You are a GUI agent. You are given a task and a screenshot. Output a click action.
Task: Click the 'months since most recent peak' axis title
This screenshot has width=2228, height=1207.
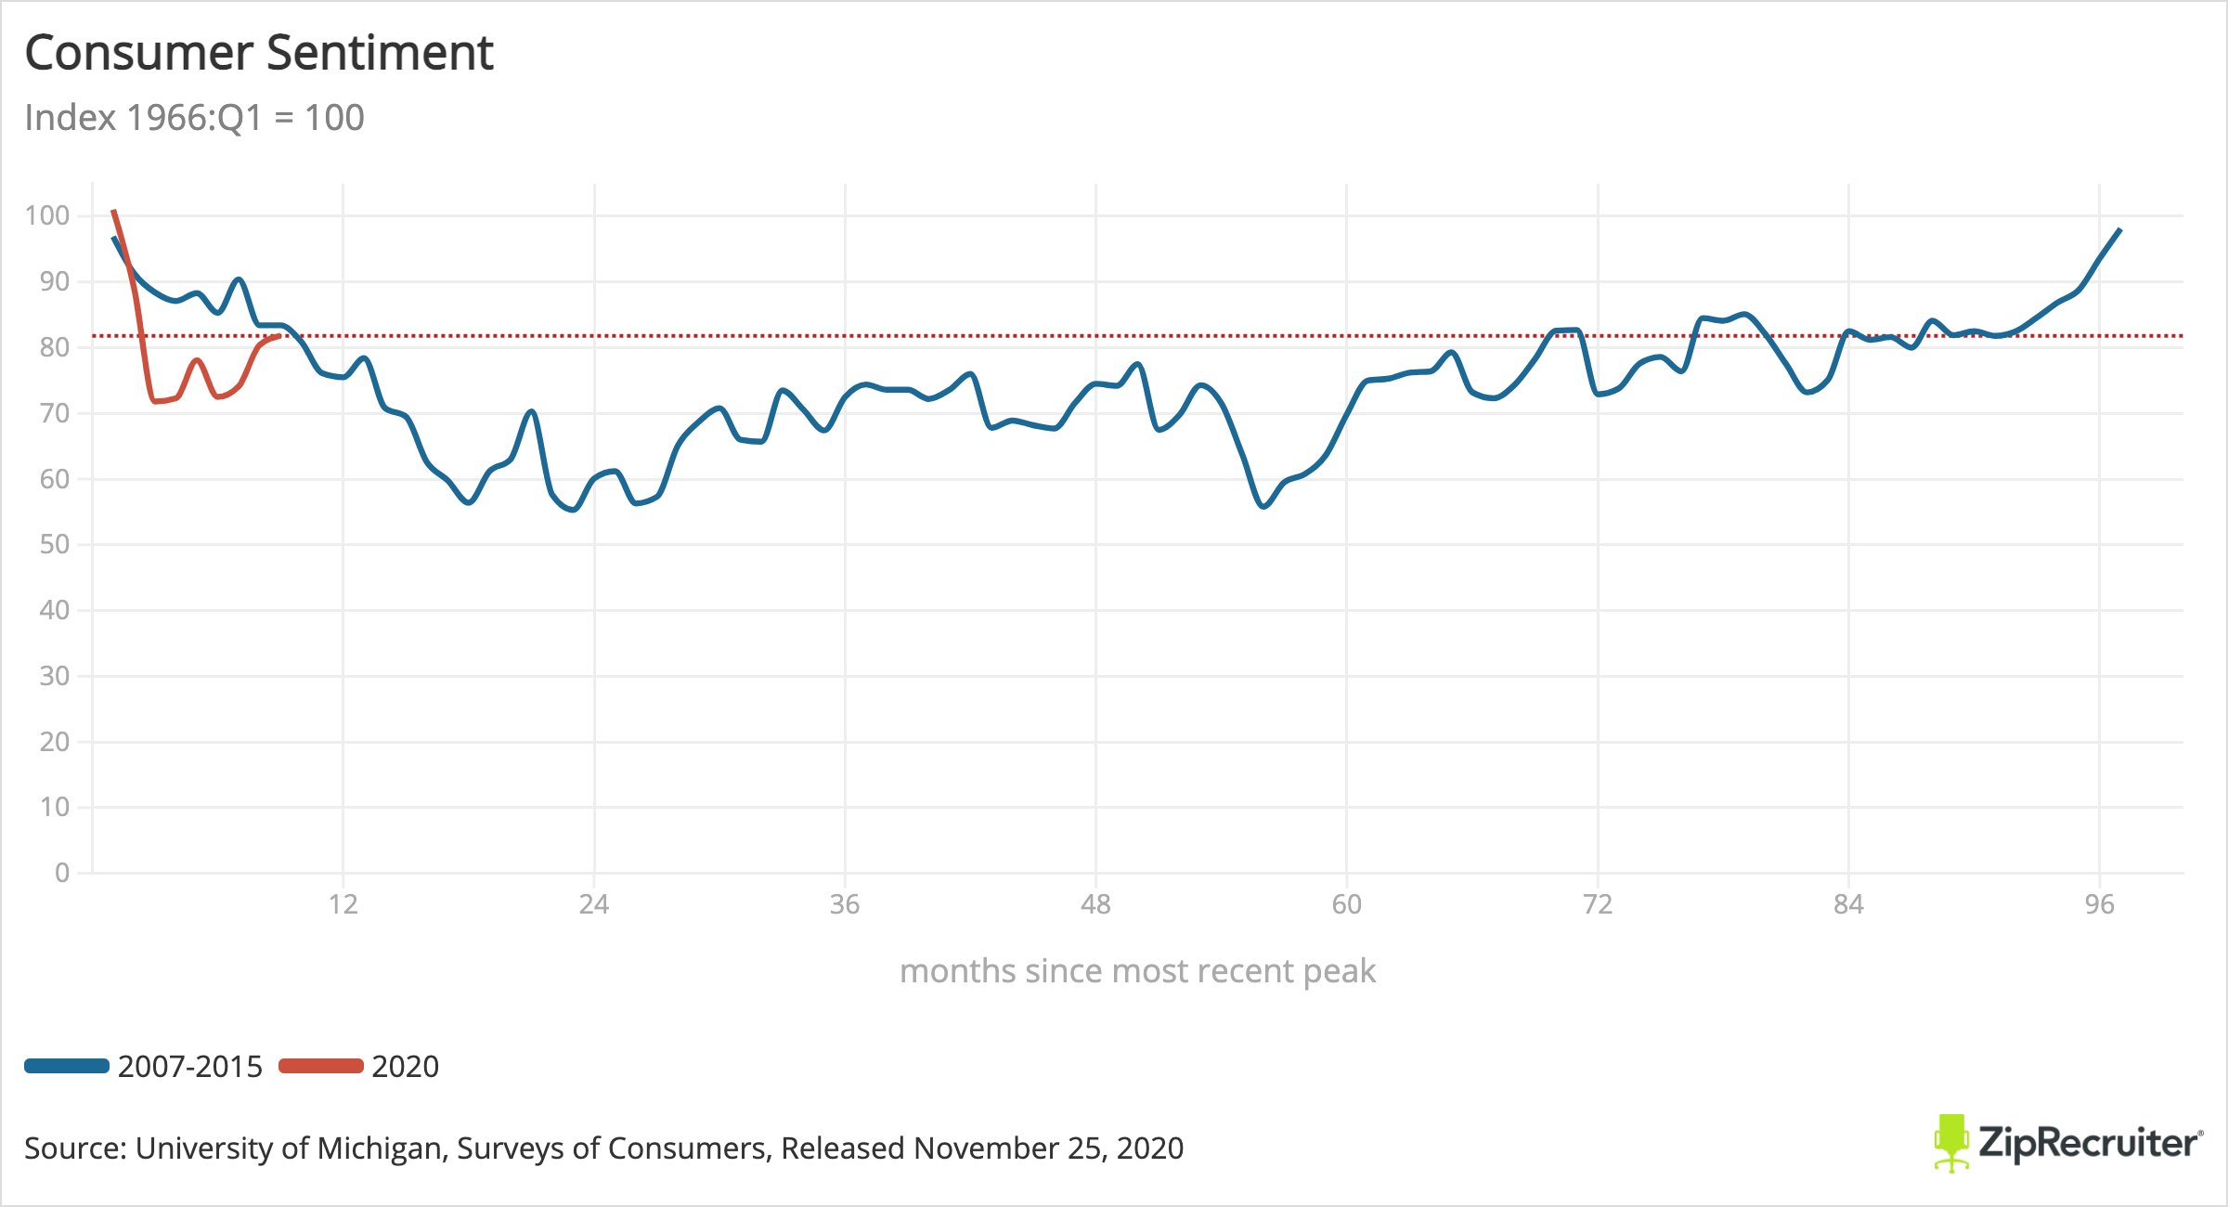(1137, 971)
